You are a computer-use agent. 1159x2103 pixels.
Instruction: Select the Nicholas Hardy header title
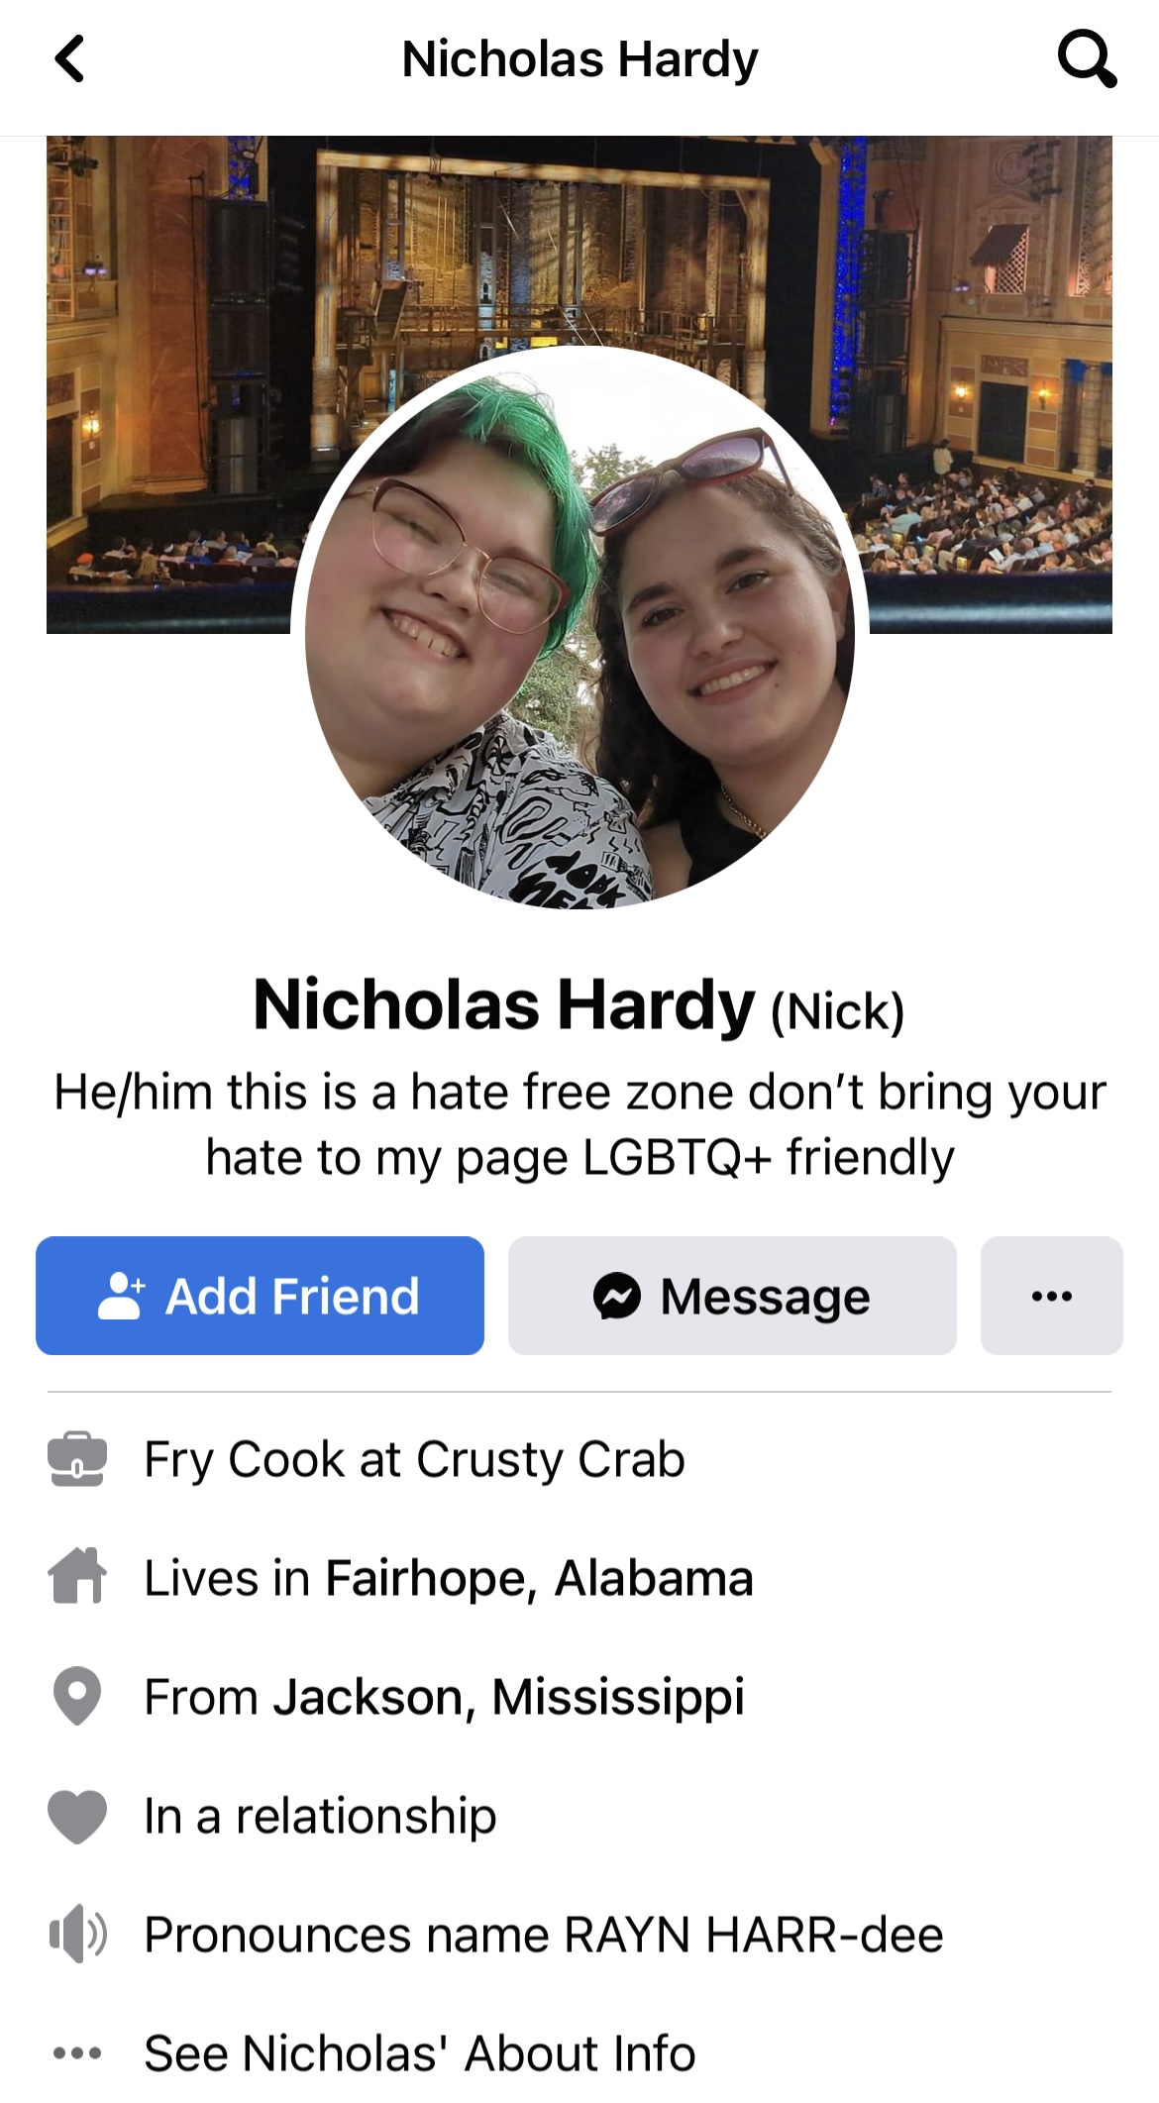(x=579, y=59)
